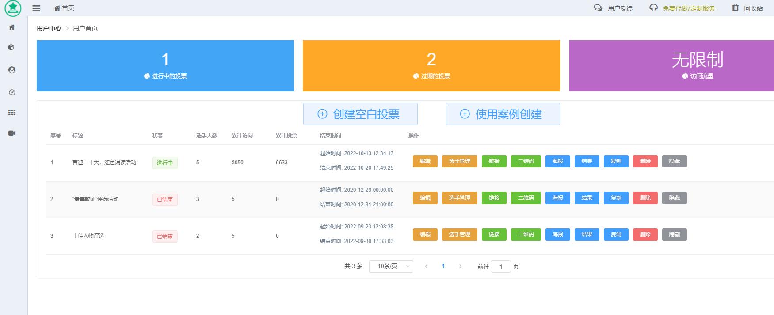Open the home icon in sidebar
The height and width of the screenshot is (315, 774).
pos(12,27)
